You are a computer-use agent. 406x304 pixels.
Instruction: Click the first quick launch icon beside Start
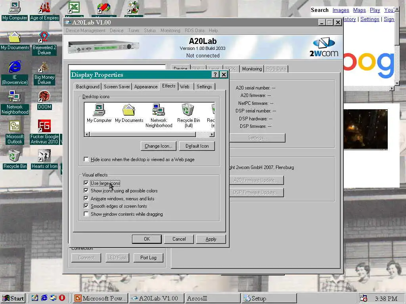tap(35, 298)
